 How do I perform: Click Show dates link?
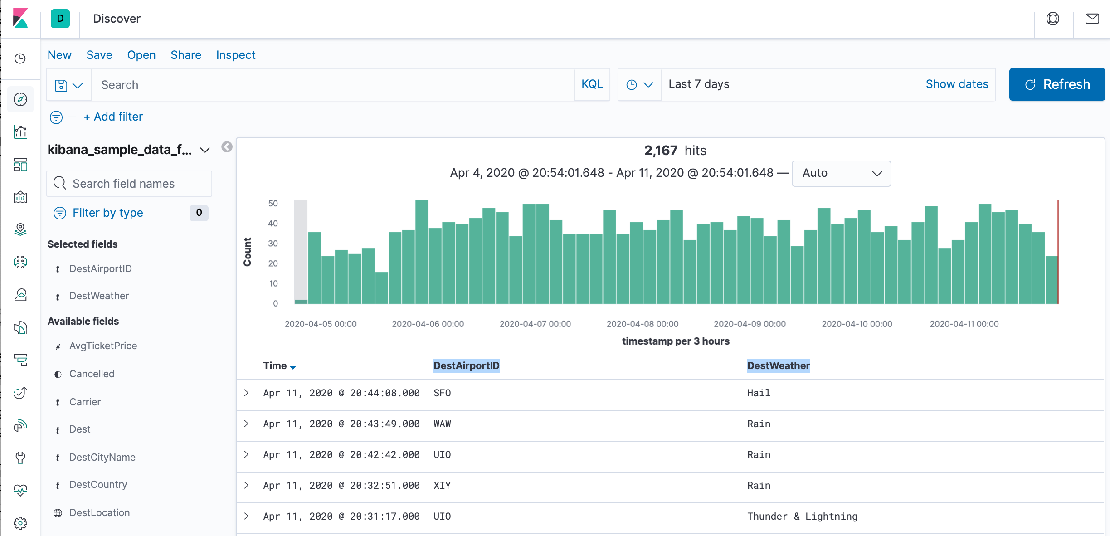point(957,84)
